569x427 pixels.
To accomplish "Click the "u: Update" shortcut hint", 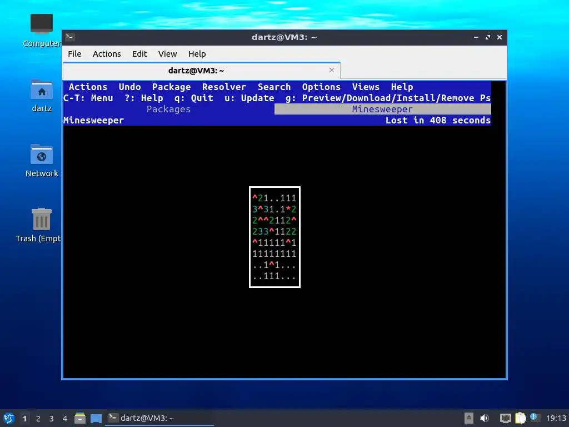I will pyautogui.click(x=249, y=98).
